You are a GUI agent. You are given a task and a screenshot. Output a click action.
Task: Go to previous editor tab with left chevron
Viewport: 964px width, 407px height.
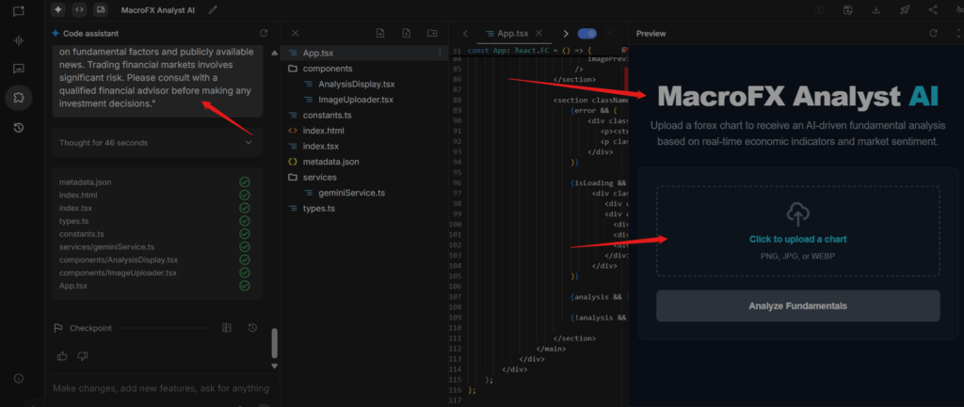(x=465, y=33)
